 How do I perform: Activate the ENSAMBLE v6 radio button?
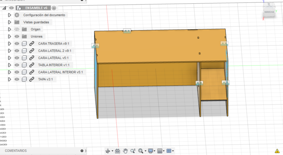pos(54,8)
